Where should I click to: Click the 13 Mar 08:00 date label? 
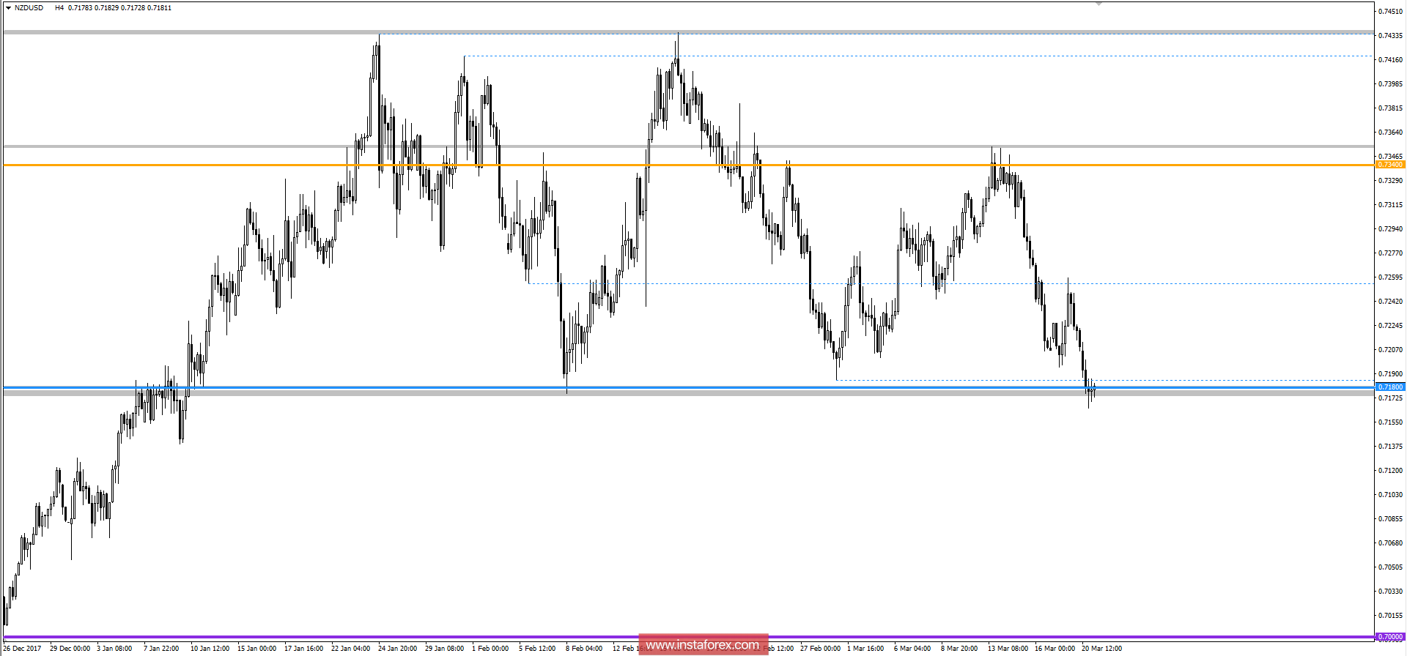click(1008, 649)
